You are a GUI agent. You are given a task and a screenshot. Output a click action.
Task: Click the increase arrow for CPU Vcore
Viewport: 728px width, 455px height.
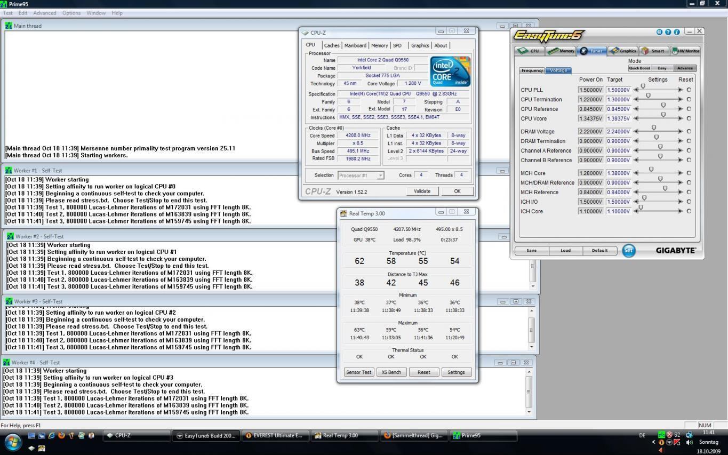680,119
